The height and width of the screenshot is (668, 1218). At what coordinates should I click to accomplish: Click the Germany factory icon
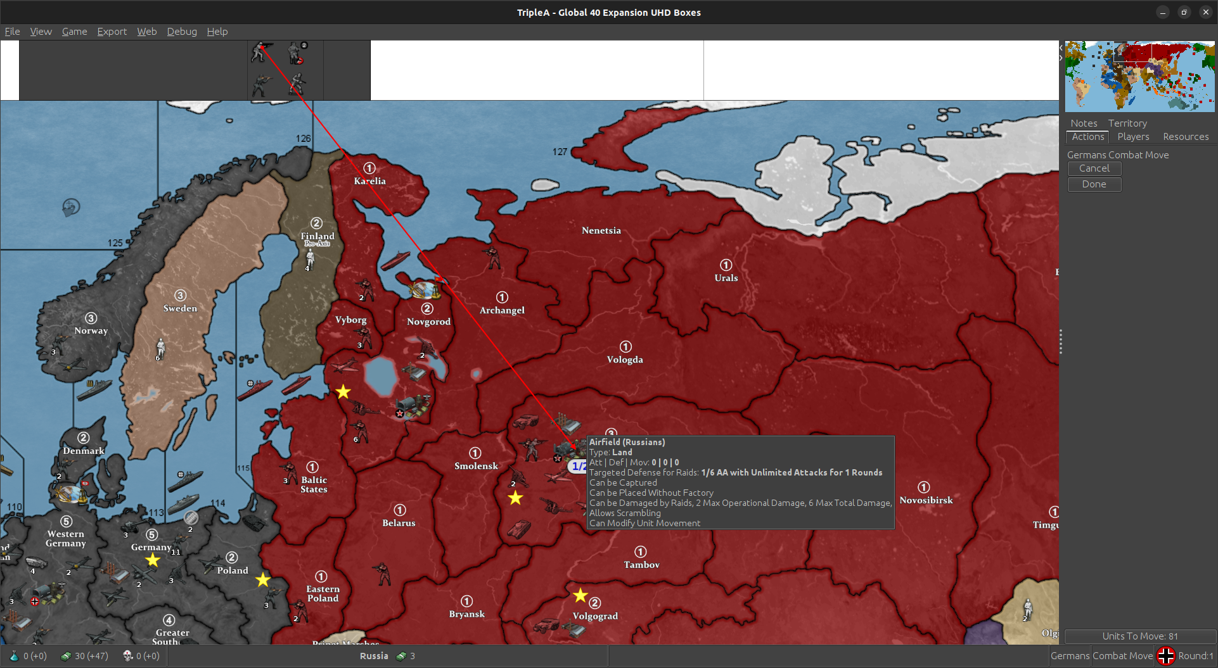click(116, 573)
